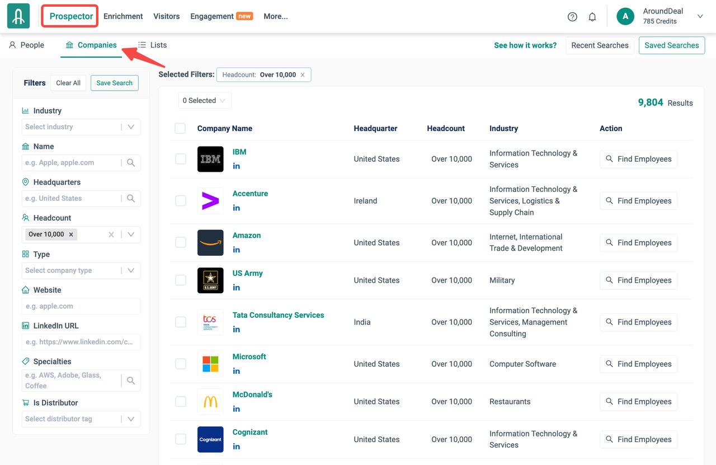Click the Save Search button
716x465 pixels.
pos(114,83)
